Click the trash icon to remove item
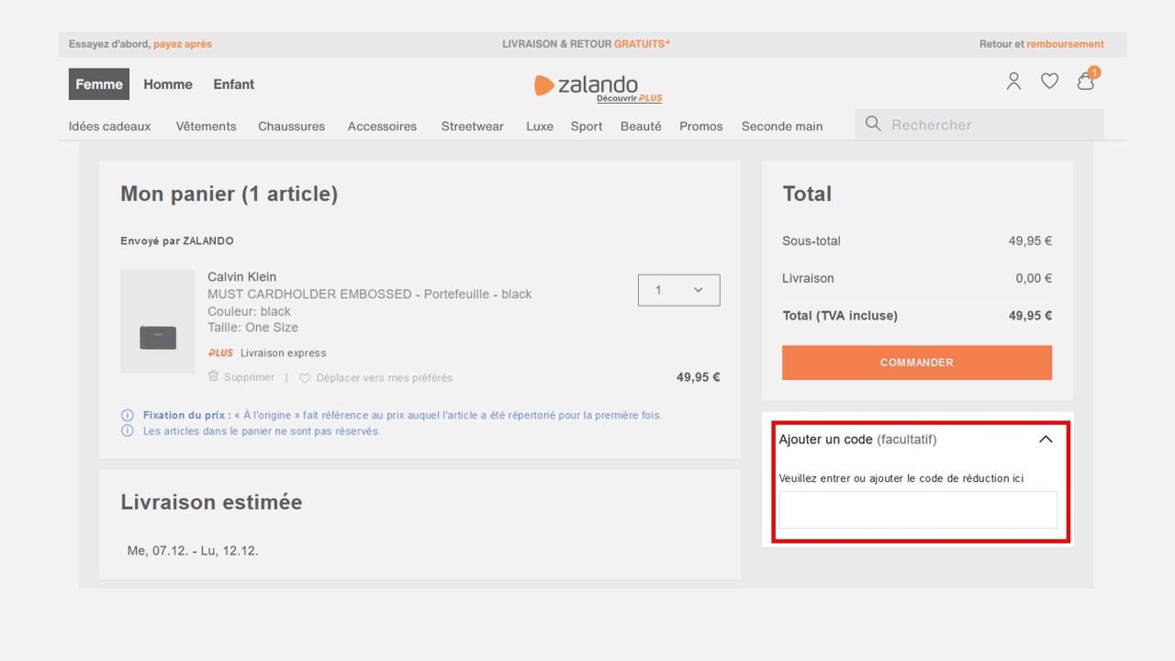This screenshot has height=661, width=1175. pyautogui.click(x=213, y=376)
